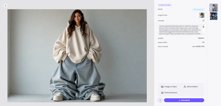Image resolution: width=221 pixels, height=106 pixels.
Task: Click the 'Quality' label
Action: [160, 38]
